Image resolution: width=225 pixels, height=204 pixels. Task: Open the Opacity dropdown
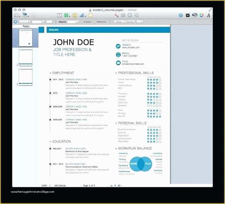tap(73, 22)
